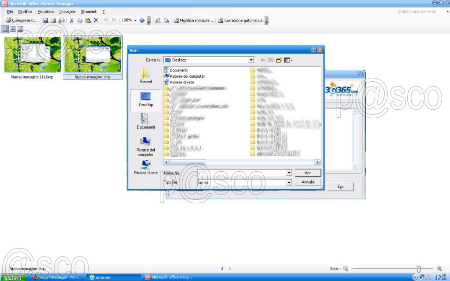Open the Nome file dropdown arrow
This screenshot has width=450, height=281.
click(x=289, y=173)
